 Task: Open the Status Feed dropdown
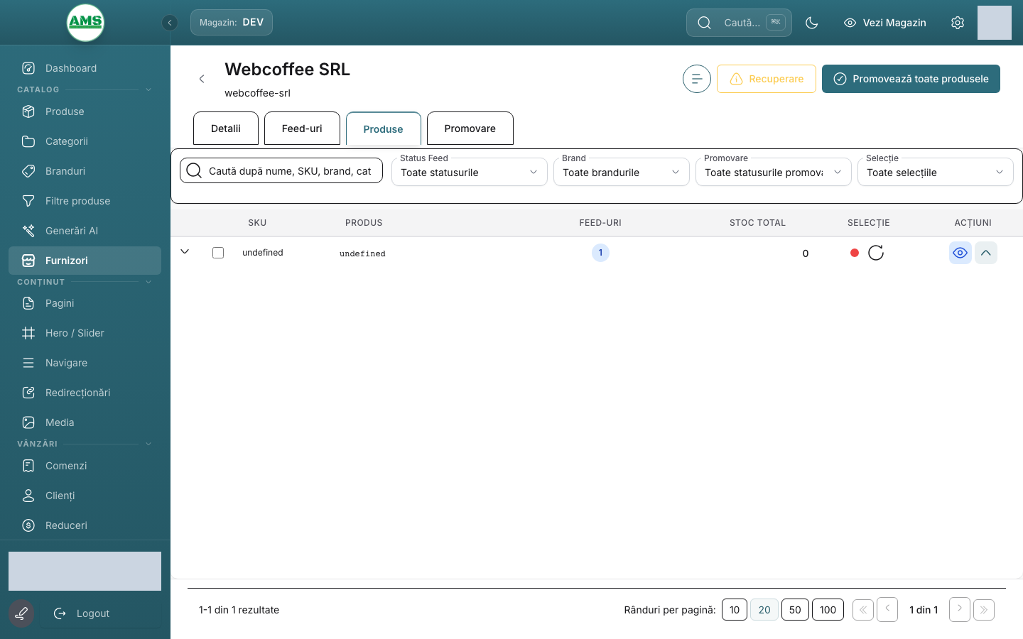470,172
